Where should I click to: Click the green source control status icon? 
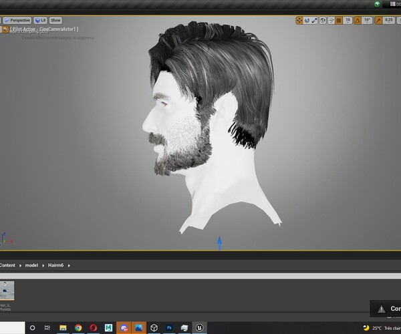click(377, 4)
